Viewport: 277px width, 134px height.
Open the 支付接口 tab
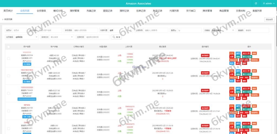[x=191, y=11]
